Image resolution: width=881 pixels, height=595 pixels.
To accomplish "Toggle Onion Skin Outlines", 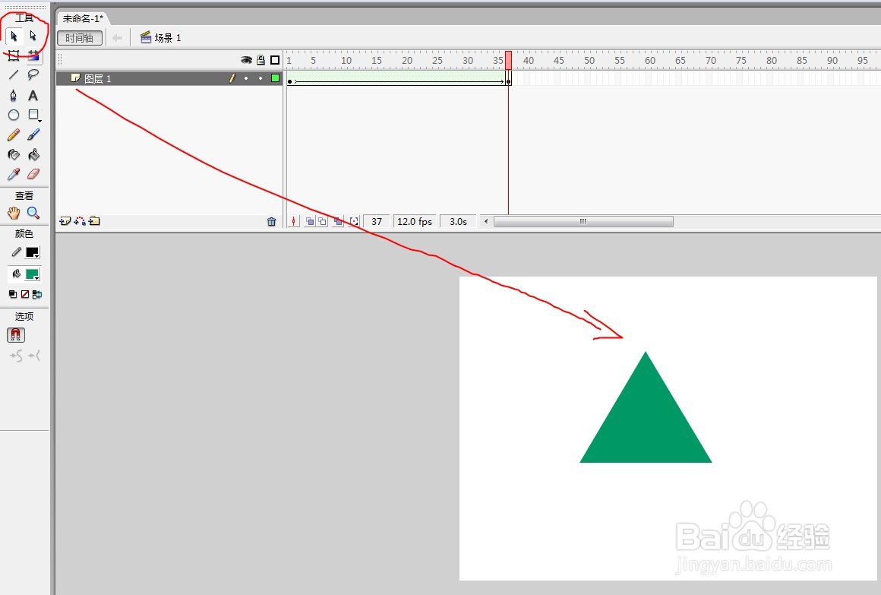I will [322, 222].
